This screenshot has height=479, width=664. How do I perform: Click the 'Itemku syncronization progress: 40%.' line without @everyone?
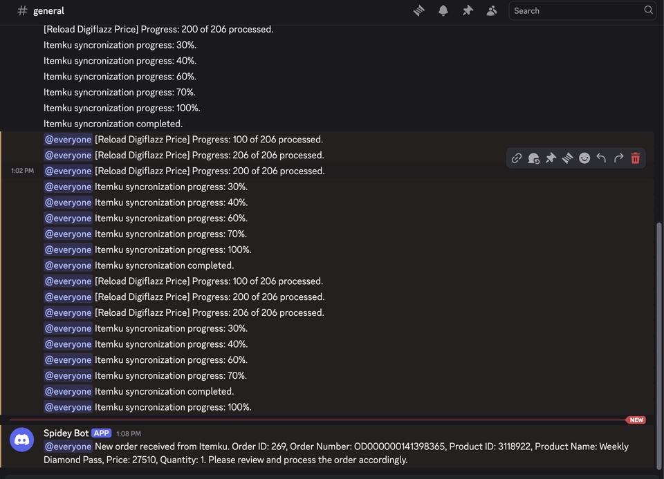[120, 61]
